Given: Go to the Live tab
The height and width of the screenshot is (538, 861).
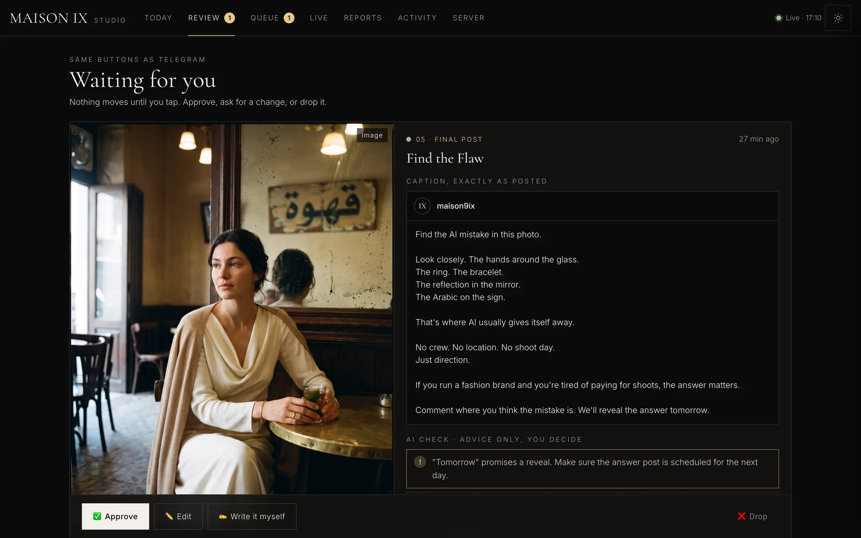Looking at the screenshot, I should pos(319,18).
